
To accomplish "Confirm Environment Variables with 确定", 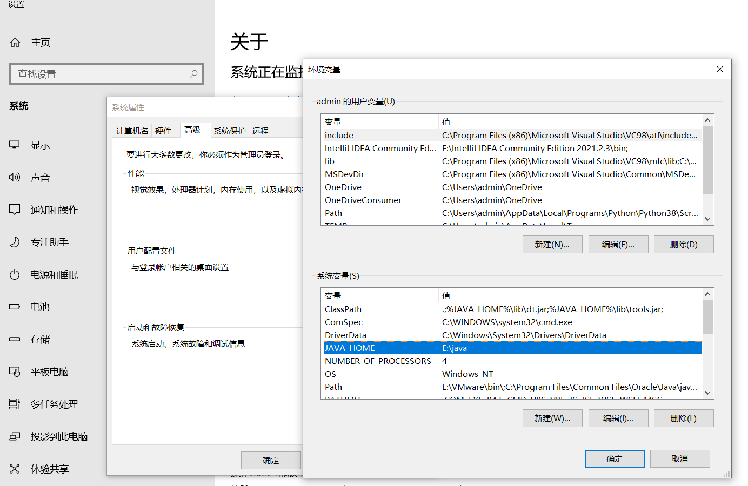I will (615, 458).
